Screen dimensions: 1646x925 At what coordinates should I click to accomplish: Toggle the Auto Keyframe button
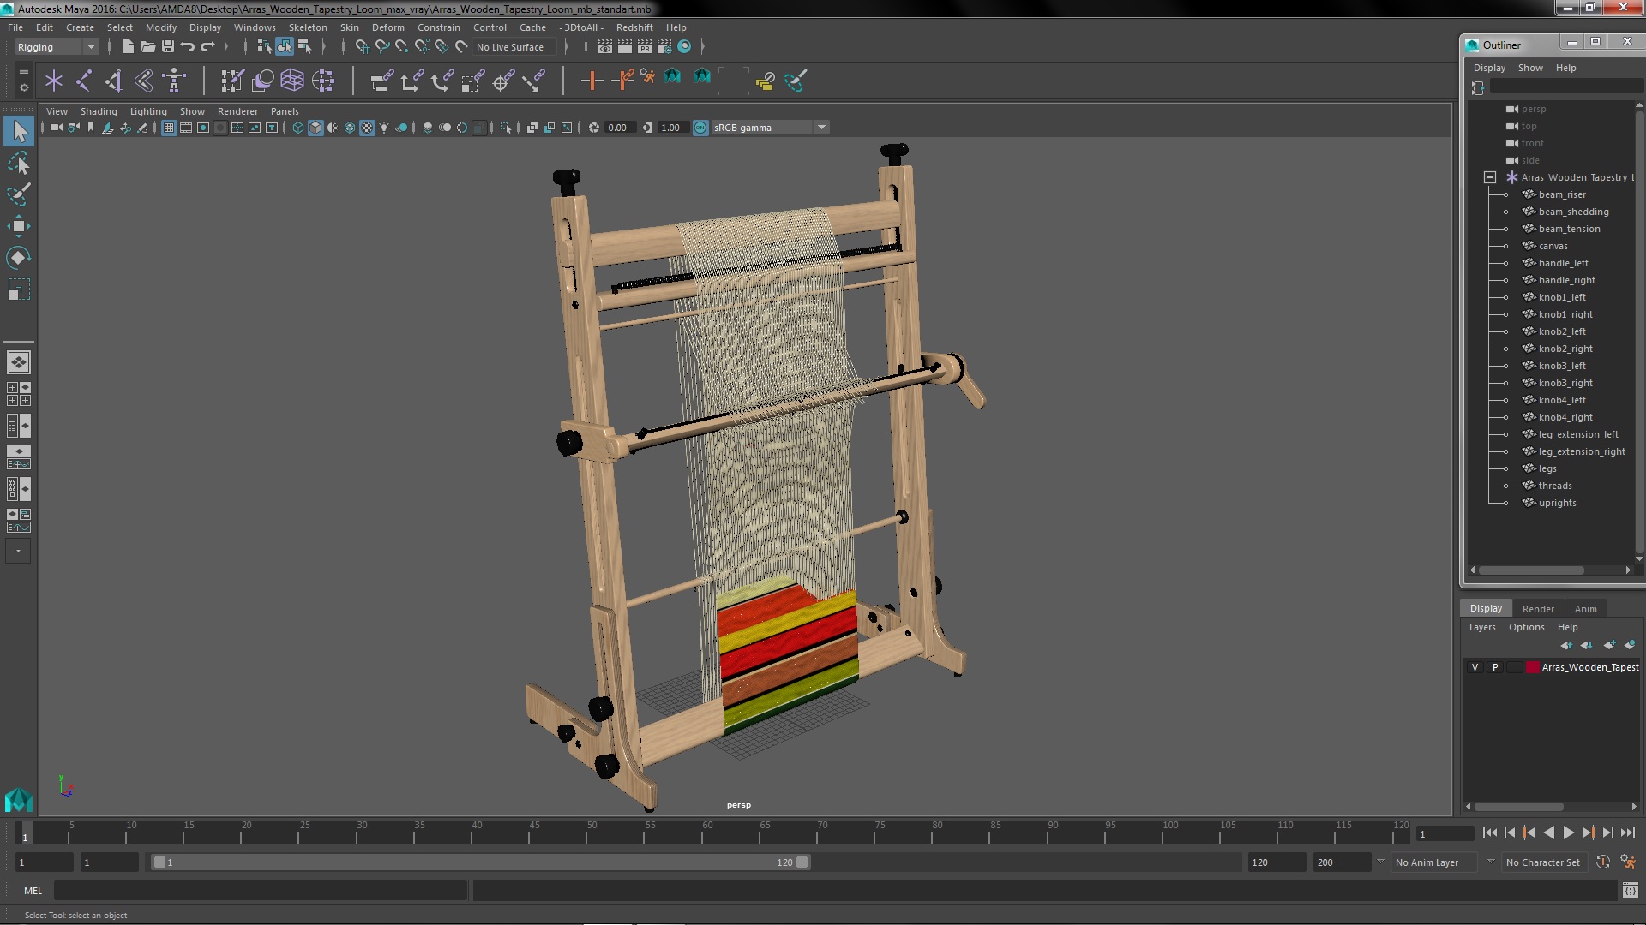[x=1602, y=862]
